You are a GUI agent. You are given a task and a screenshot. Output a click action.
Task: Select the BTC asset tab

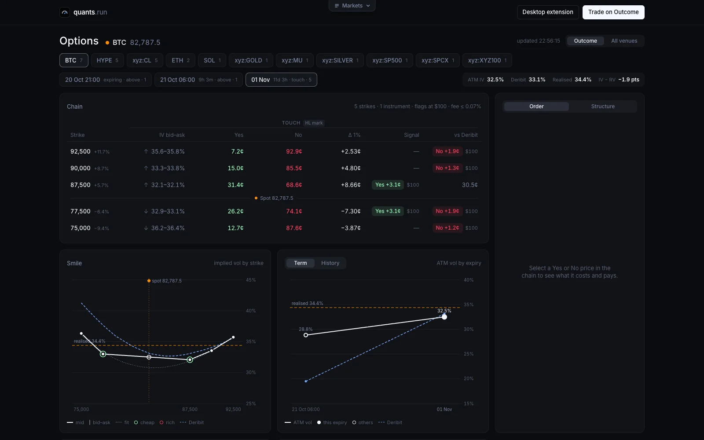[x=74, y=60]
